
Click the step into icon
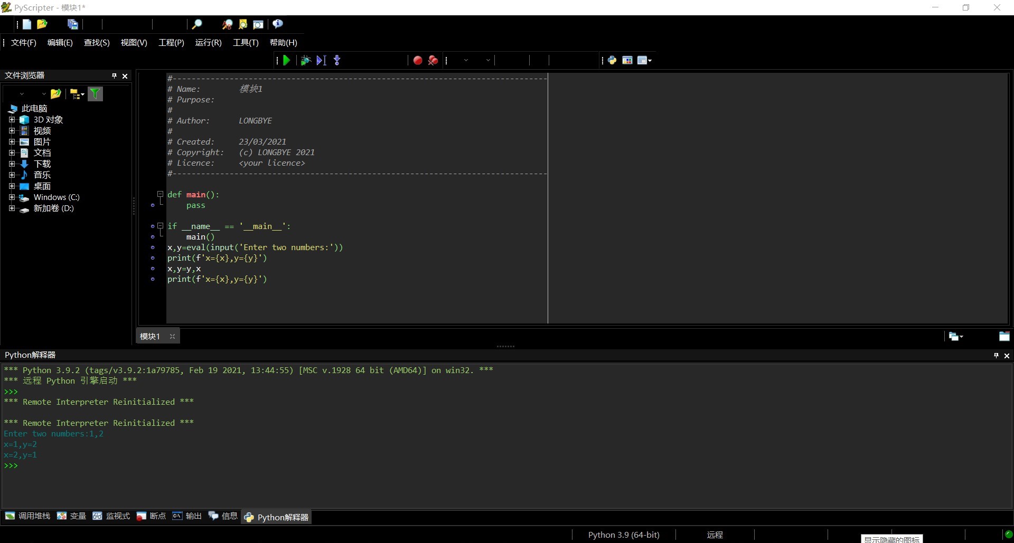pyautogui.click(x=337, y=61)
